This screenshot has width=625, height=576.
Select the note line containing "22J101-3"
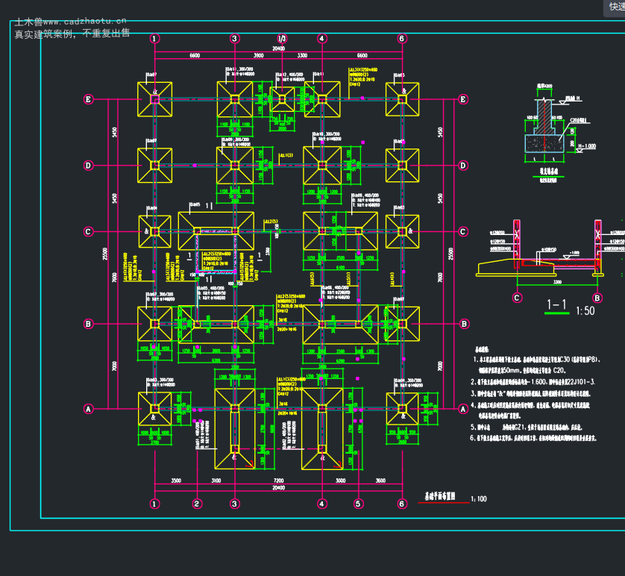click(533, 382)
